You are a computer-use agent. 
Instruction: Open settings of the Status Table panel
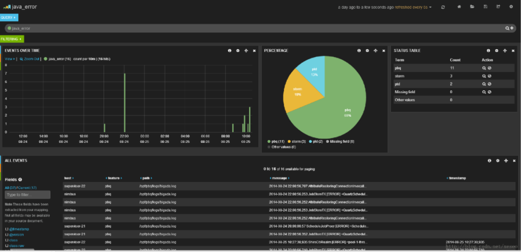click(x=497, y=51)
